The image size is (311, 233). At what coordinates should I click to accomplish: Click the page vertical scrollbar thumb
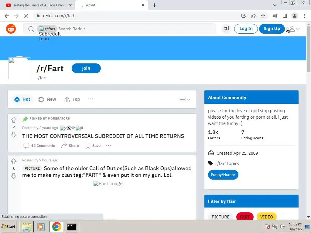click(x=309, y=49)
